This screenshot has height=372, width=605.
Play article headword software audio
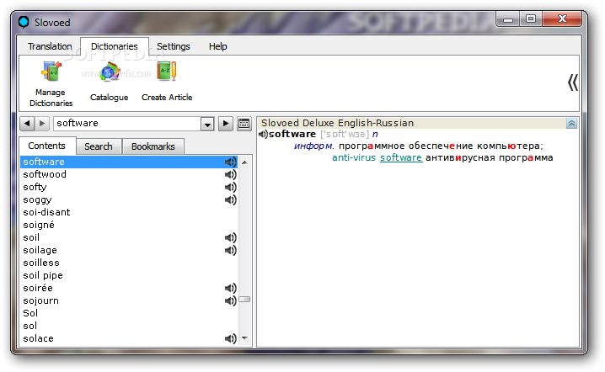click(x=263, y=134)
